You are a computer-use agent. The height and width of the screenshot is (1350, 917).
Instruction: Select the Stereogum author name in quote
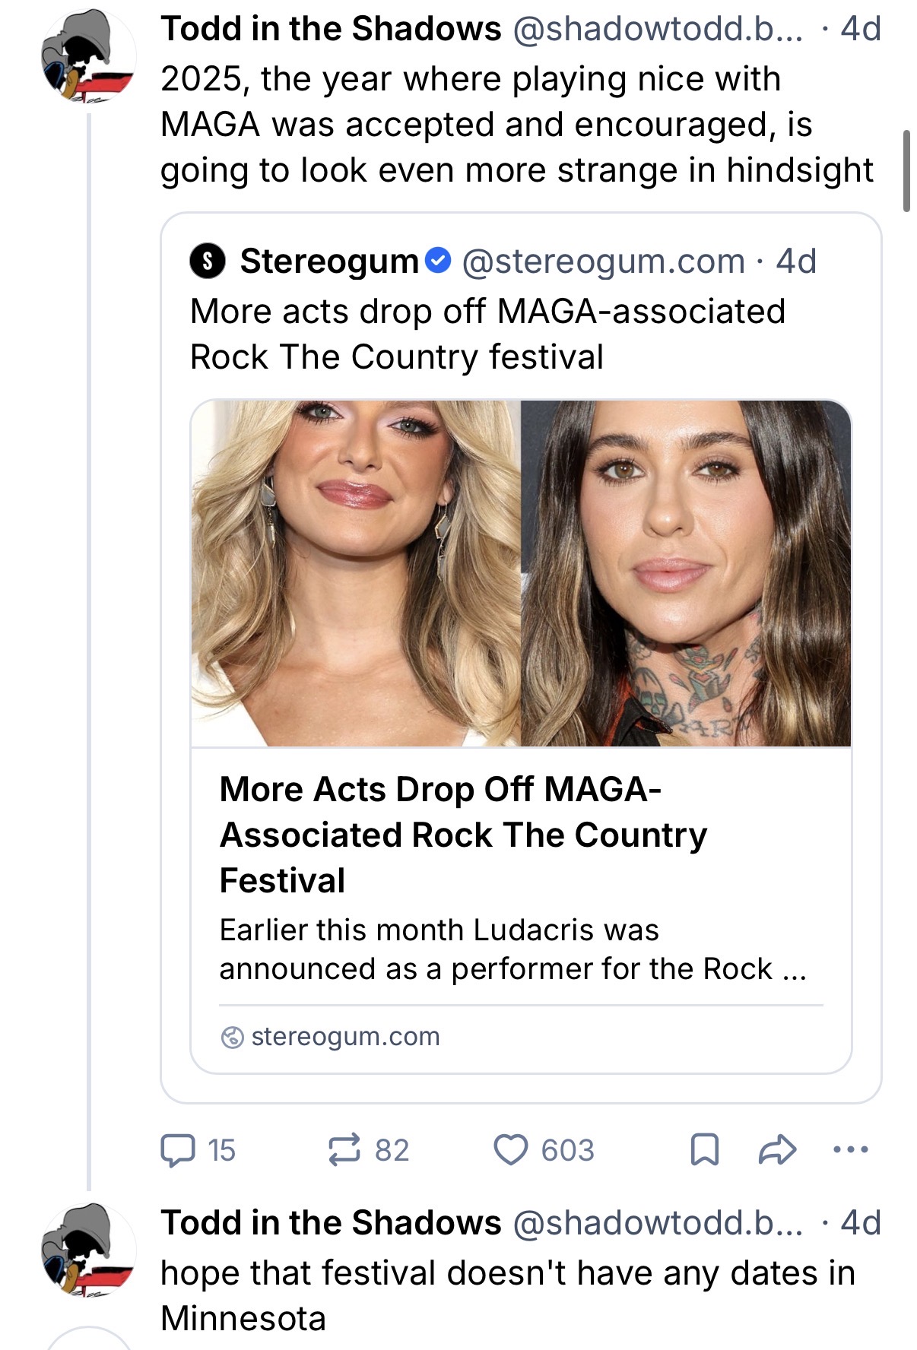pyautogui.click(x=329, y=261)
